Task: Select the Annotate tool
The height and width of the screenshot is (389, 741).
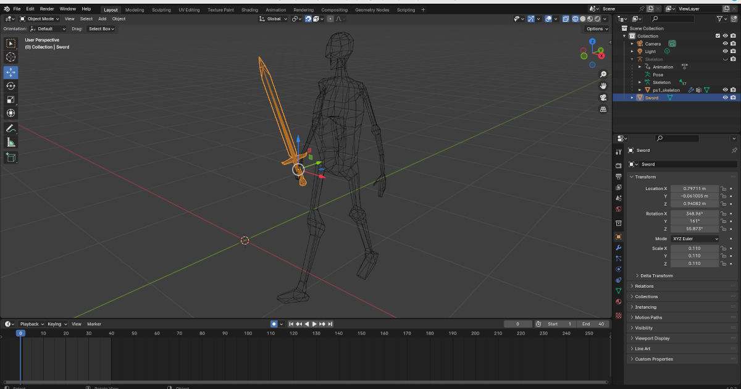Action: 10,128
